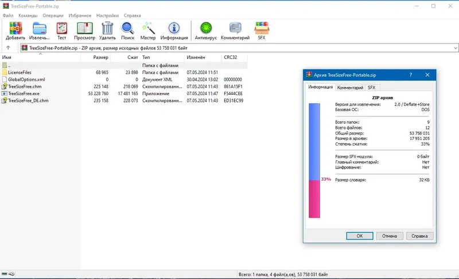Select the GlobalOptions.xml file name
The height and width of the screenshot is (279, 459).
[26, 79]
